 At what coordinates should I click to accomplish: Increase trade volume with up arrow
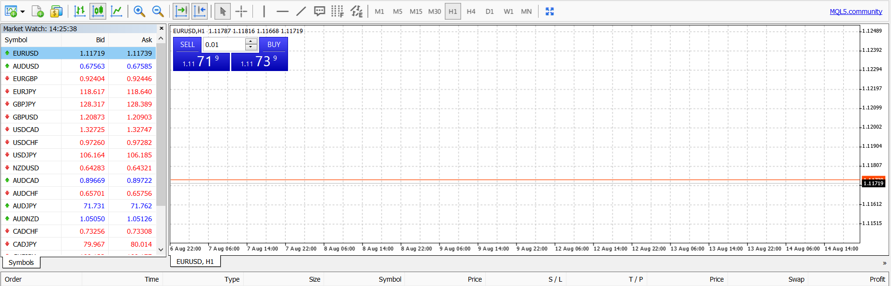tap(251, 41)
